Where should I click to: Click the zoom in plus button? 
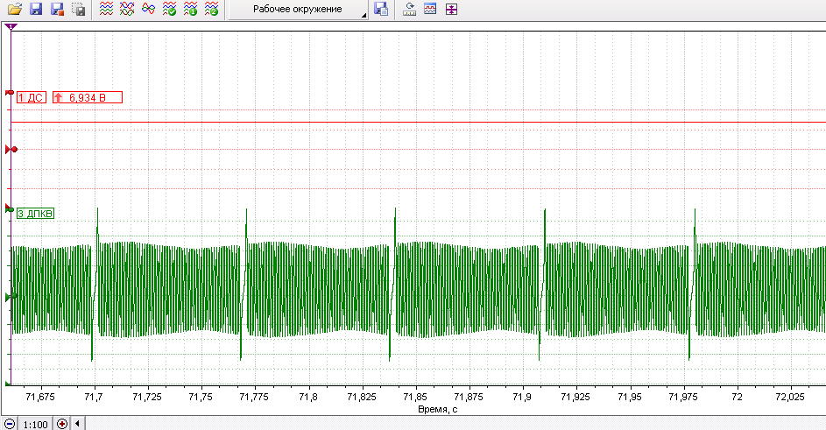pyautogui.click(x=62, y=424)
